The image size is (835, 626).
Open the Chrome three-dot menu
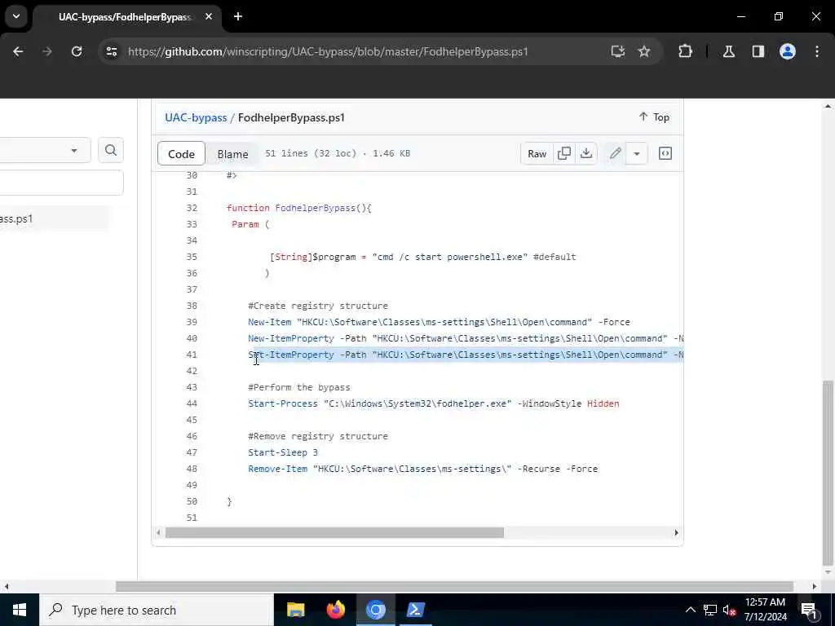click(817, 51)
